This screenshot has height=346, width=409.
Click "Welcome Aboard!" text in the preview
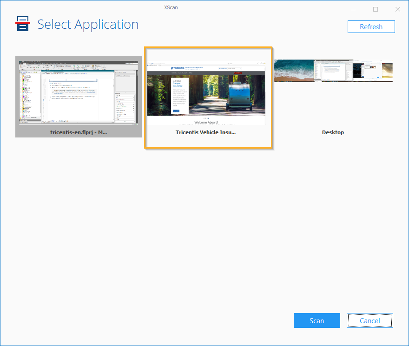(x=206, y=123)
